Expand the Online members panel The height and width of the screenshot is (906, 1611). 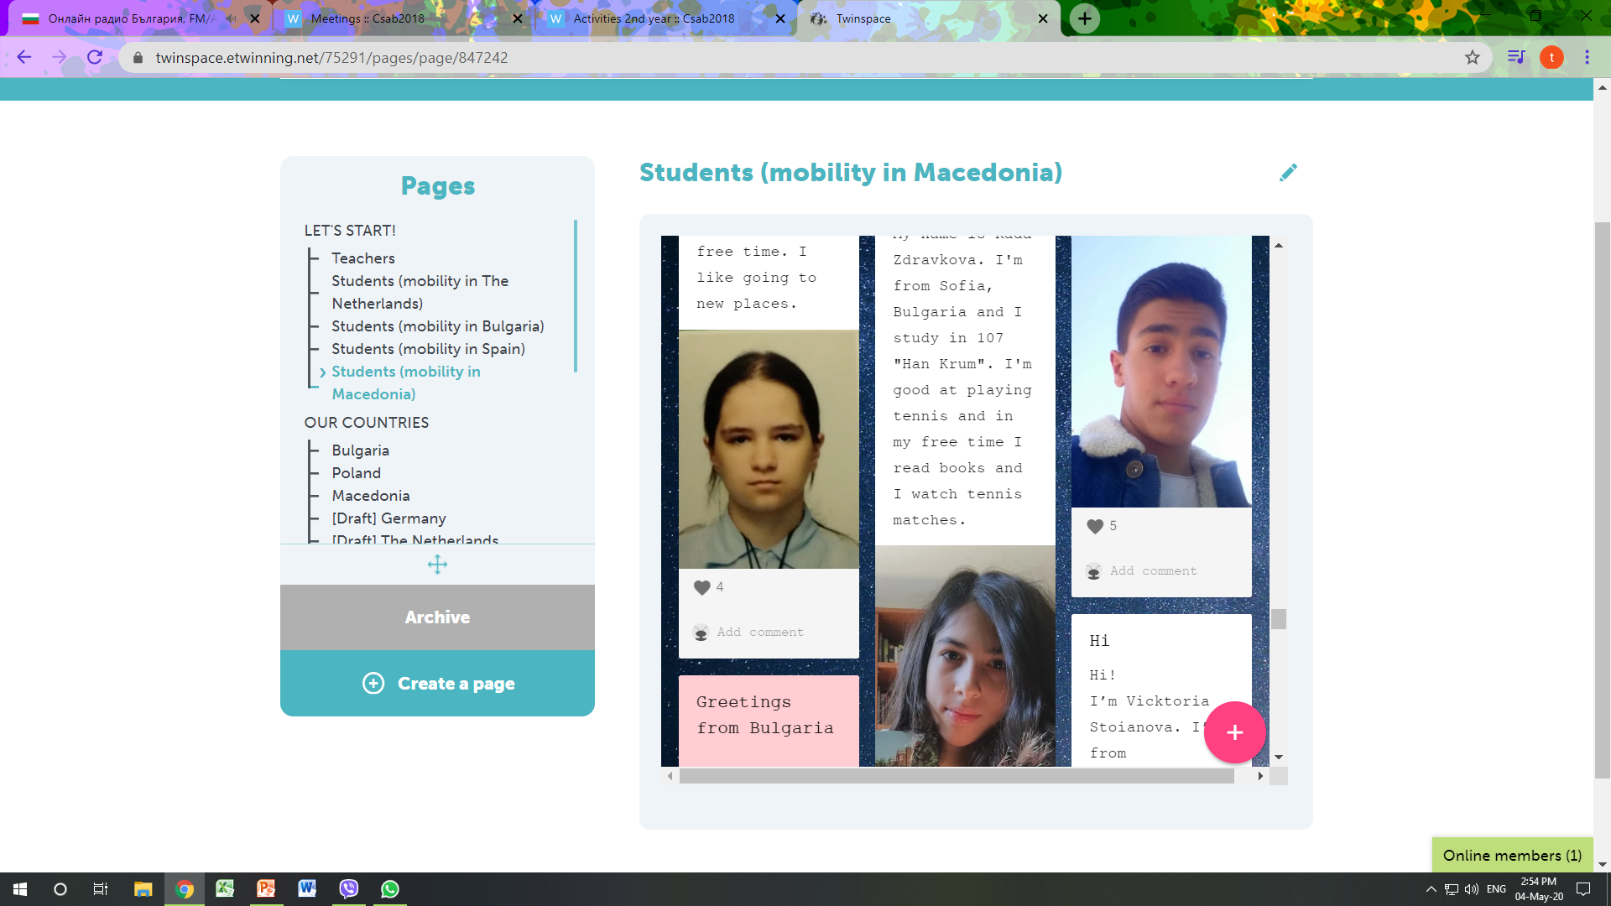click(x=1511, y=856)
